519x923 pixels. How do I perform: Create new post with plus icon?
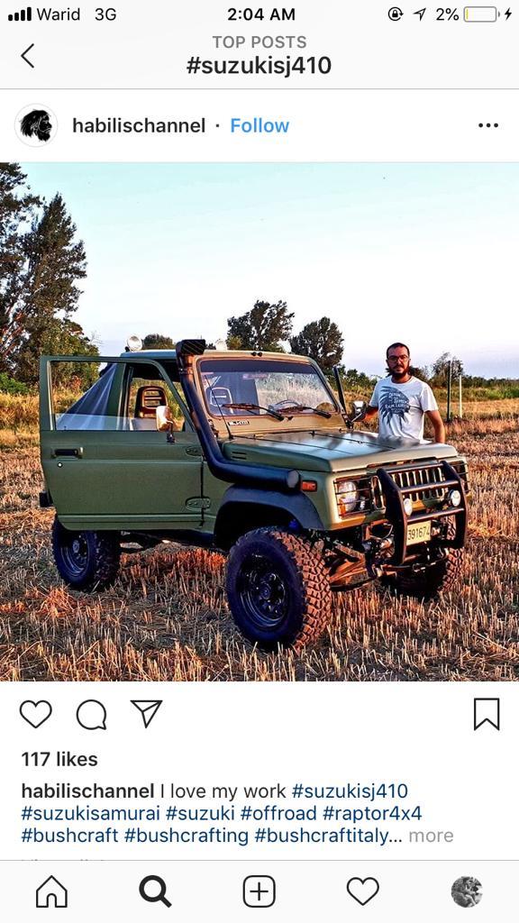point(259,891)
